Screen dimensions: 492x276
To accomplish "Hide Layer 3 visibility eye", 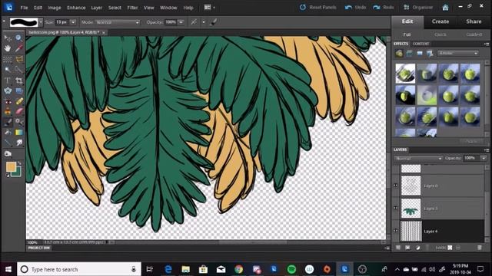I will 396,208.
